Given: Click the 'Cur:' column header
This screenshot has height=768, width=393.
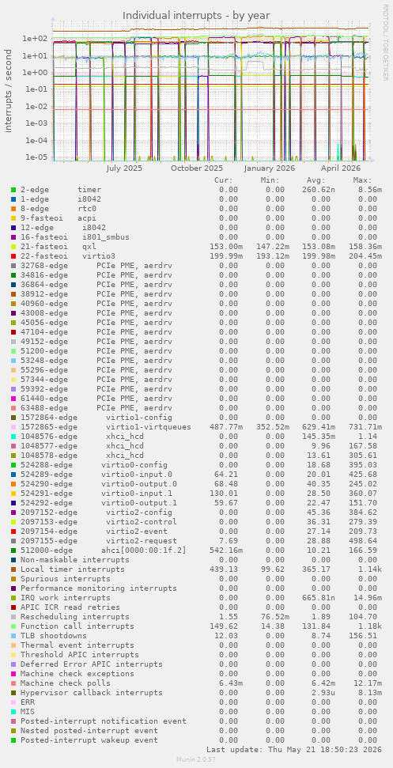Looking at the screenshot, I should 224,180.
